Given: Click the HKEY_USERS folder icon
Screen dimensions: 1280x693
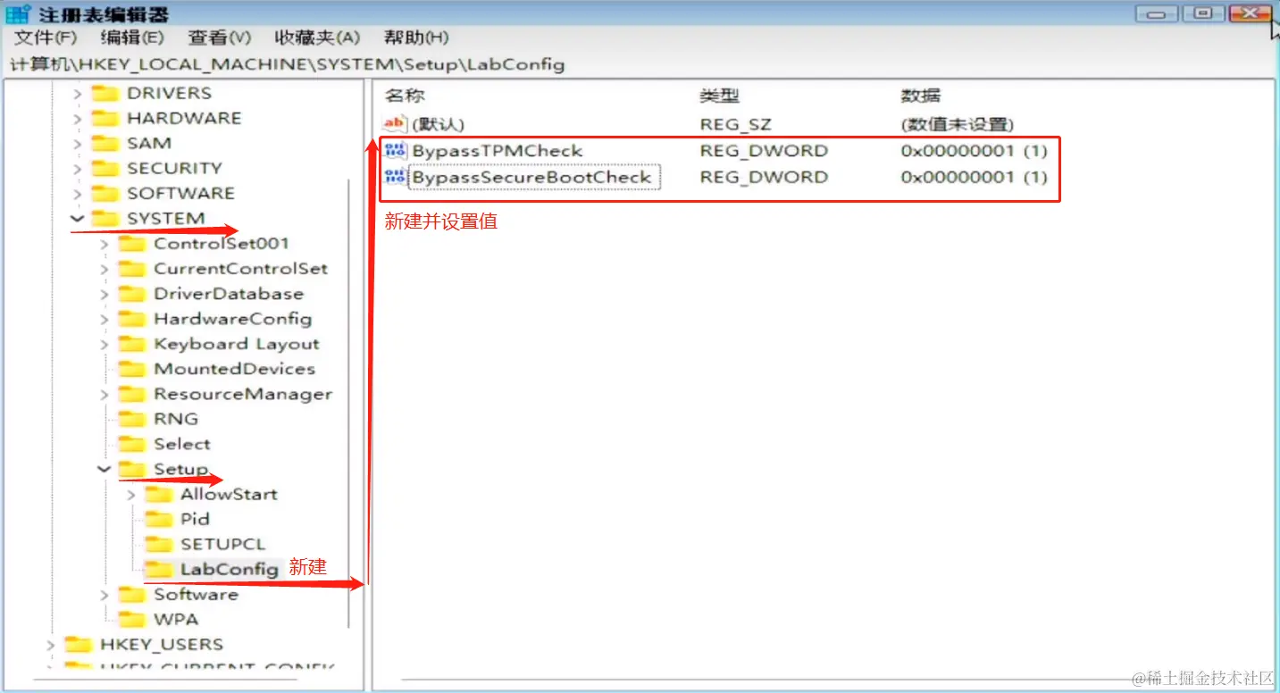Looking at the screenshot, I should click(79, 643).
